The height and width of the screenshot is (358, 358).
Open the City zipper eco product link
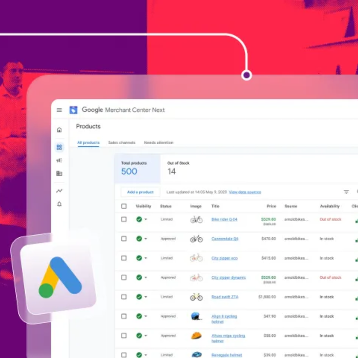point(225,258)
